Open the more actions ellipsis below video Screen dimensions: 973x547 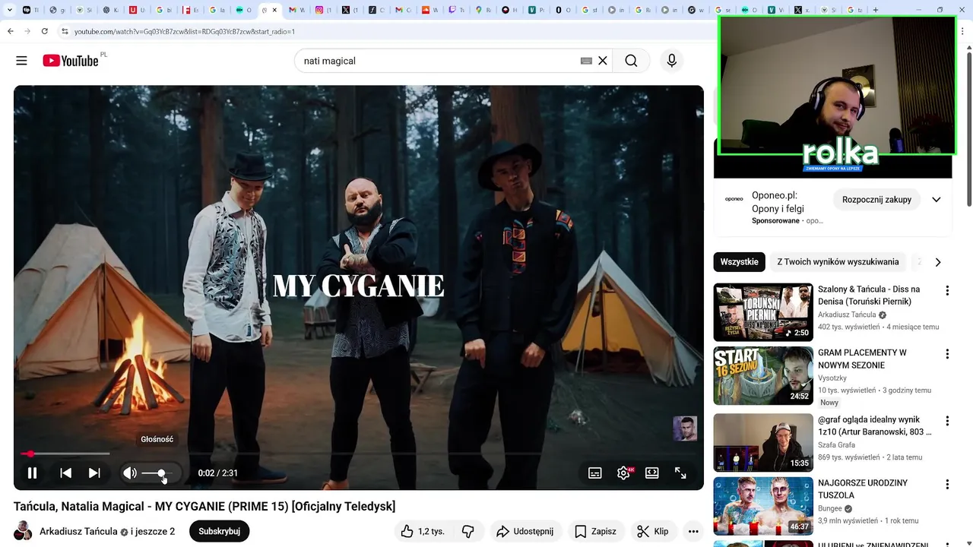(x=693, y=531)
